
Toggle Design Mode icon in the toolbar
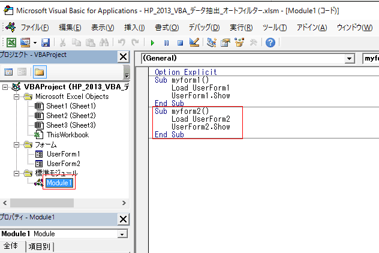coord(193,43)
